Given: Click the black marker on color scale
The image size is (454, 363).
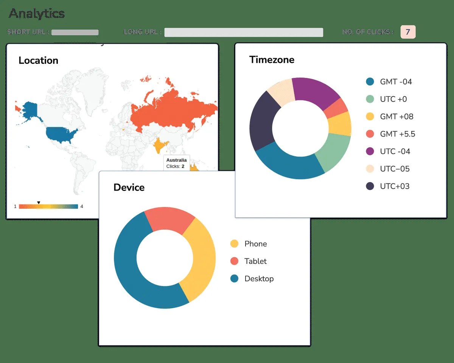Looking at the screenshot, I should tap(39, 203).
